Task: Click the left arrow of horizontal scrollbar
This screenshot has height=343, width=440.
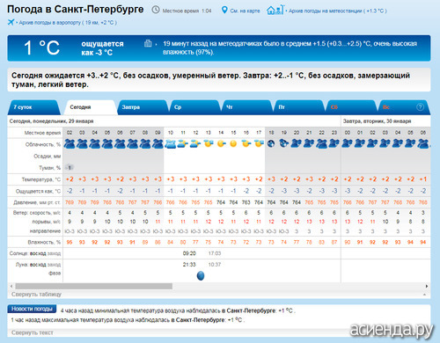Action: pyautogui.click(x=11, y=286)
